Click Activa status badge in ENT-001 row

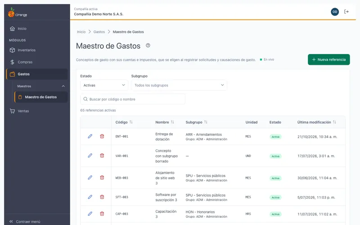click(x=275, y=137)
